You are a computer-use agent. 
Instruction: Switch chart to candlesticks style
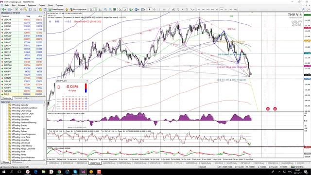(x=96, y=9)
